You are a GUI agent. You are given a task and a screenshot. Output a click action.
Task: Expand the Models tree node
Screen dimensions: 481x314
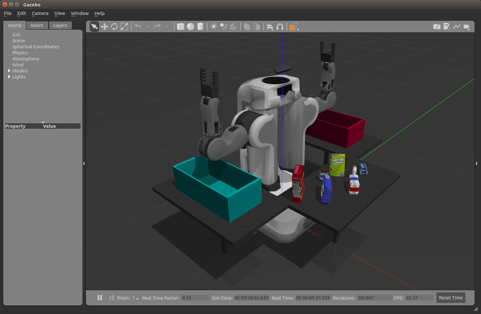pos(9,71)
